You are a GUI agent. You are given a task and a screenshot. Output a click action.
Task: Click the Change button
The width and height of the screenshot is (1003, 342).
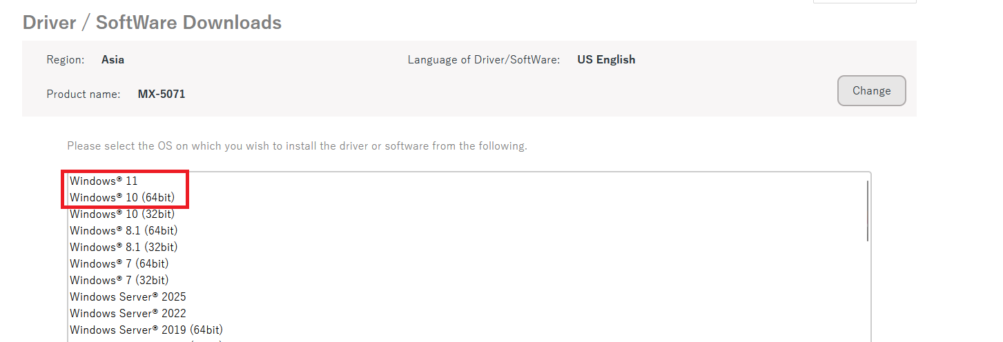click(x=871, y=91)
